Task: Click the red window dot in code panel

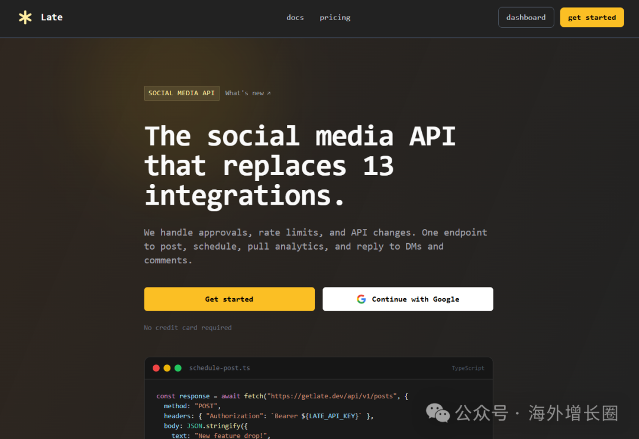Action: tap(156, 368)
